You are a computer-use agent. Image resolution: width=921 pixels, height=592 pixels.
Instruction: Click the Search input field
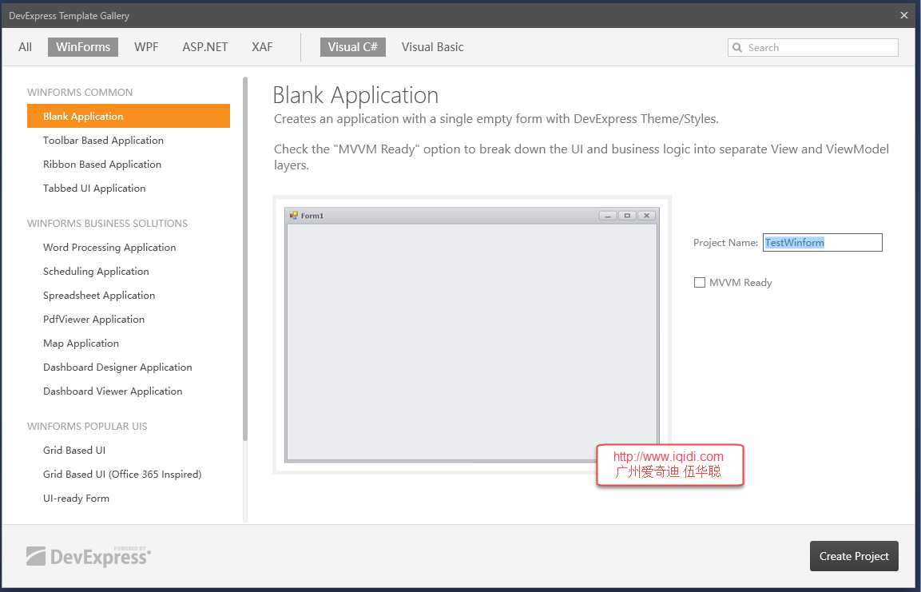click(813, 48)
